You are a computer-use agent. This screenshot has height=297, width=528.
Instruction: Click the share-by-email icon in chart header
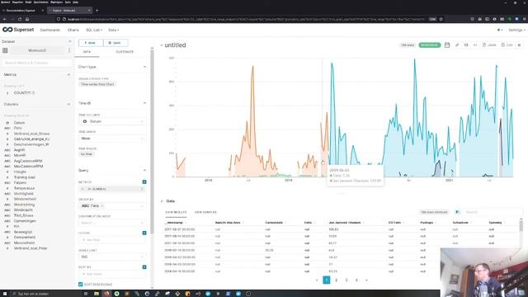click(466, 45)
